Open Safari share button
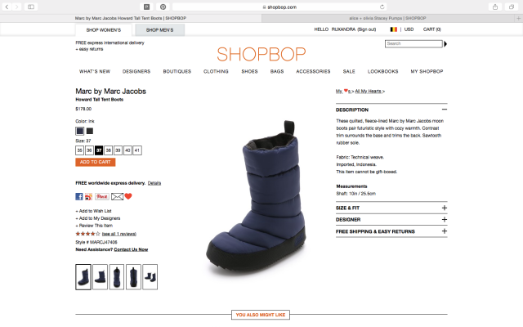Viewport: 523px width, 327px height. (495, 7)
